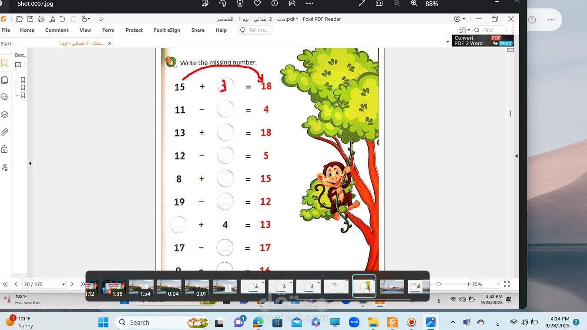The image size is (587, 330).
Task: Switch to the Comment ribbon tab
Action: (57, 30)
